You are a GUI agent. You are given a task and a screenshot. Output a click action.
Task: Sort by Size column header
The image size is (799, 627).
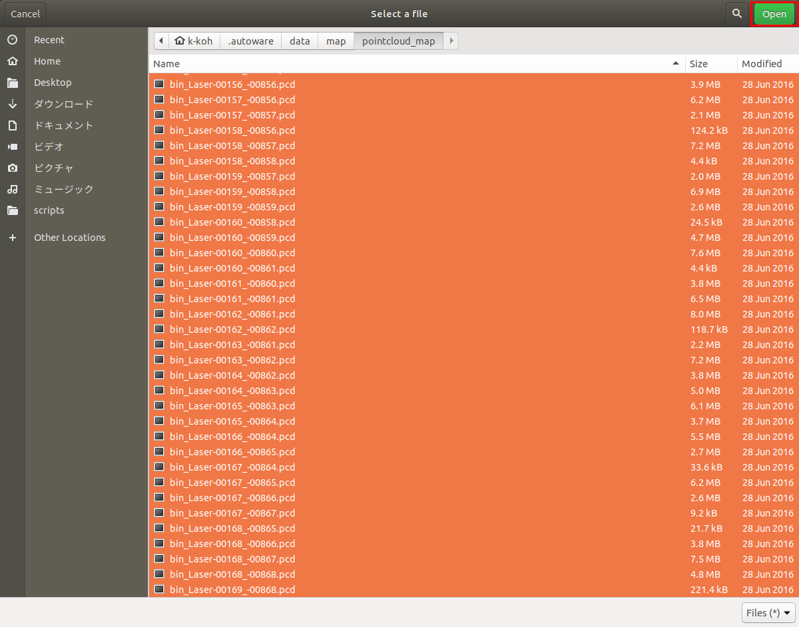[x=712, y=64]
